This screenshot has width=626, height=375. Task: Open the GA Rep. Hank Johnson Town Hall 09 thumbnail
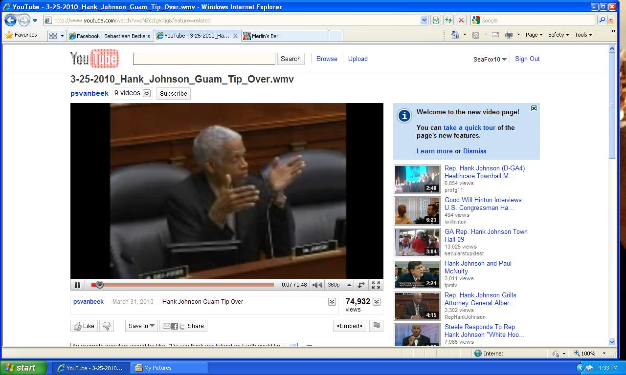pyautogui.click(x=417, y=243)
